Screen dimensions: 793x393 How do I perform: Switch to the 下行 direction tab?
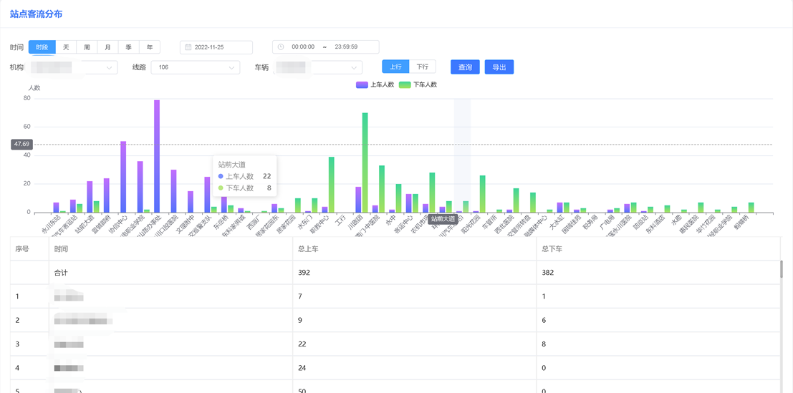click(422, 67)
